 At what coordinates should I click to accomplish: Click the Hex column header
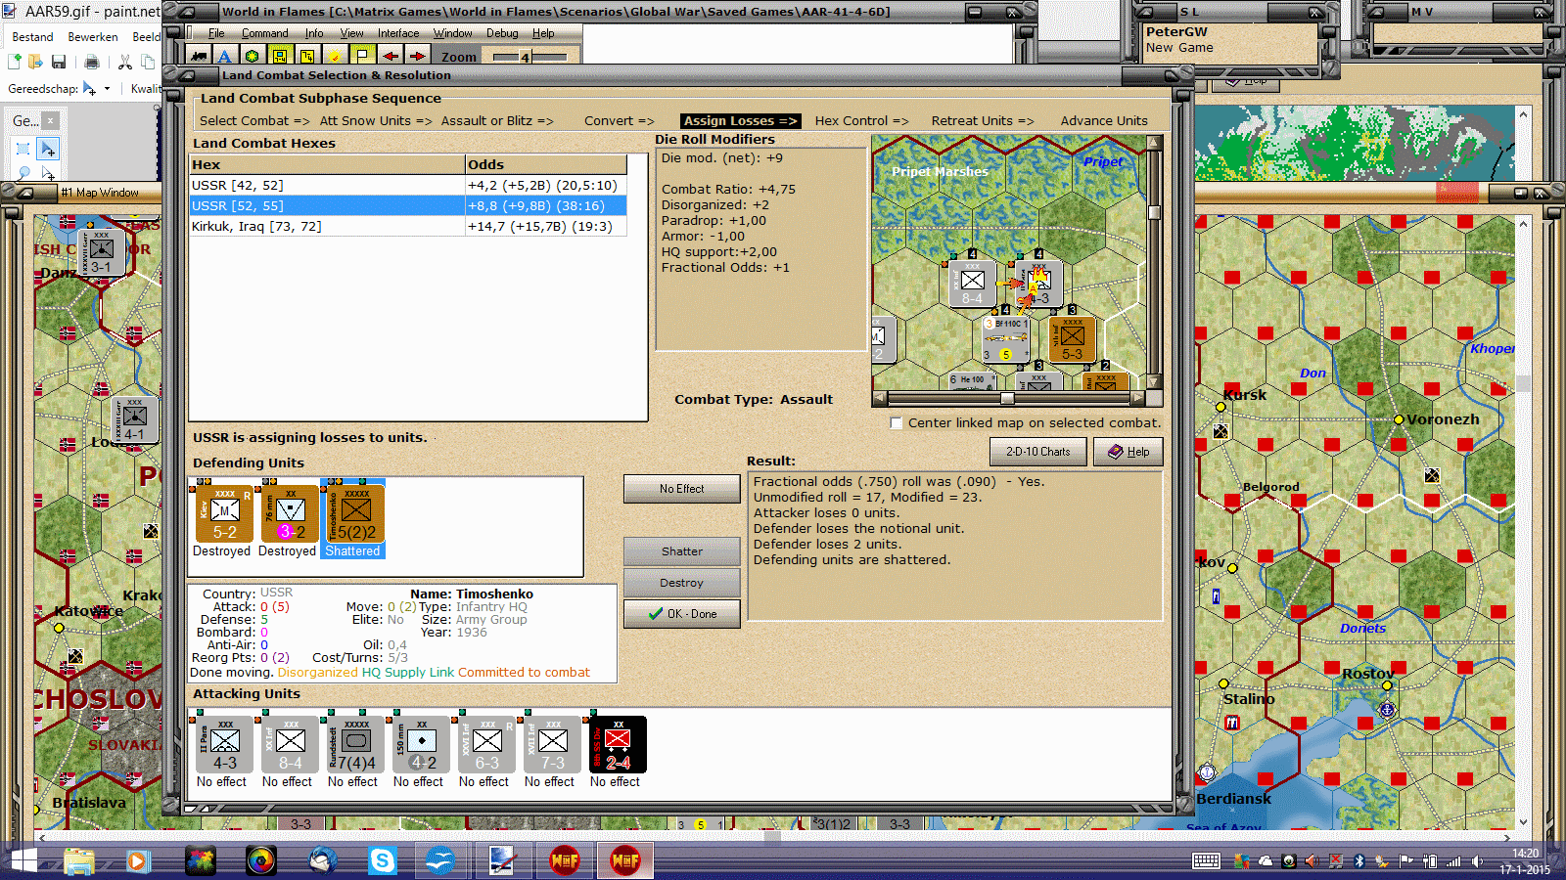[x=327, y=164]
